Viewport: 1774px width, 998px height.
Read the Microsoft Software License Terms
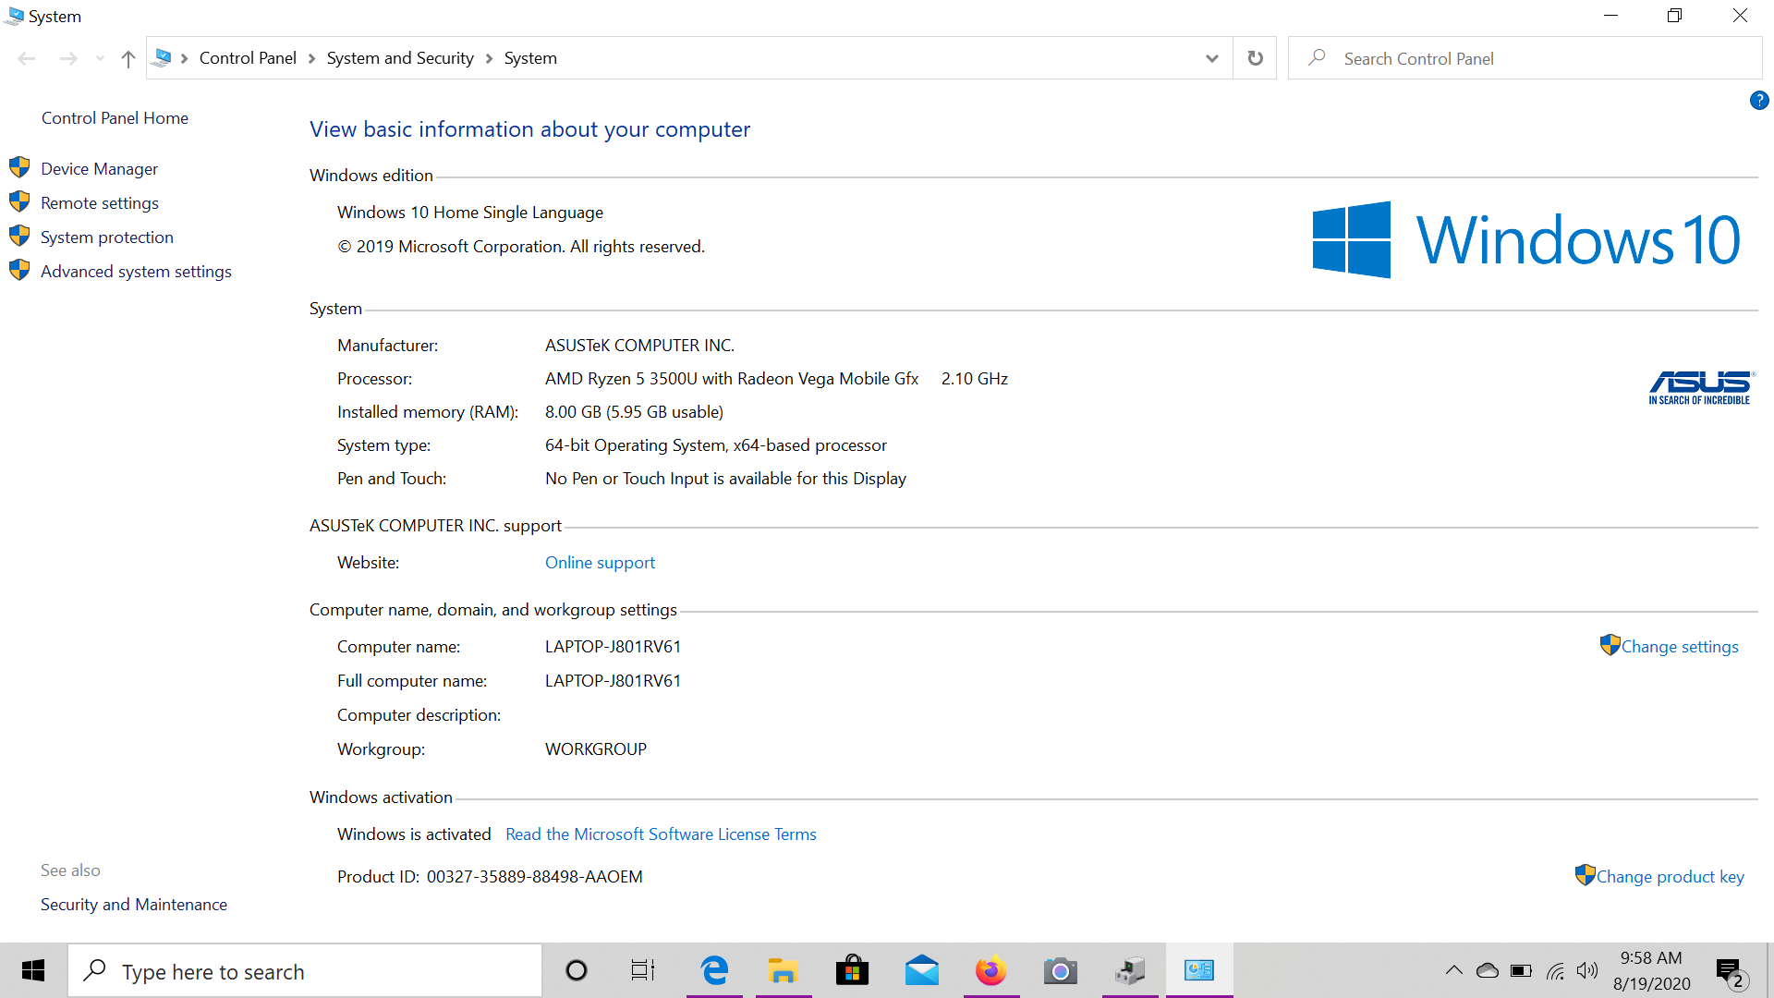point(661,834)
